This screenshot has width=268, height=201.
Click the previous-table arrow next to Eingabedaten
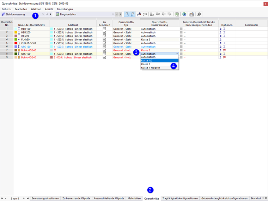pyautogui.click(x=117, y=14)
